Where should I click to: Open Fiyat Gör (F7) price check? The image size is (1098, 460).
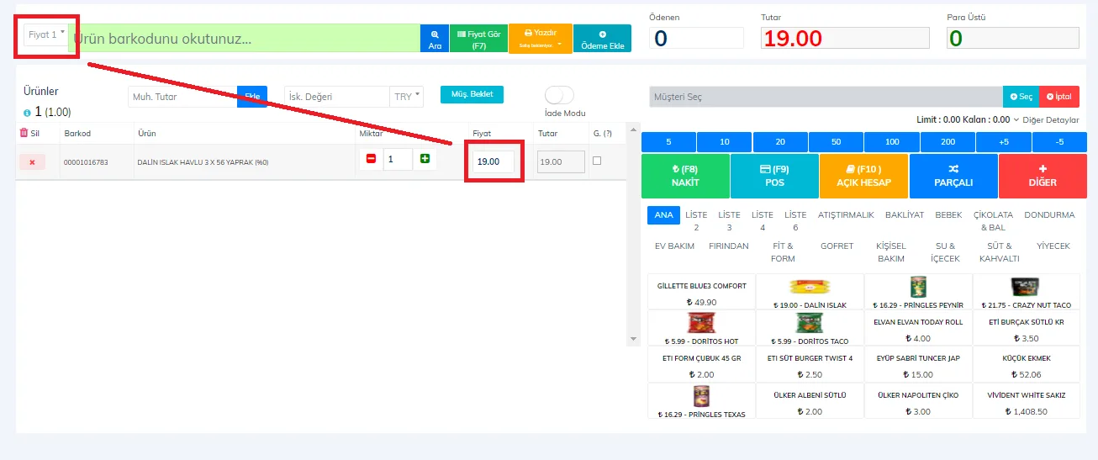(478, 39)
